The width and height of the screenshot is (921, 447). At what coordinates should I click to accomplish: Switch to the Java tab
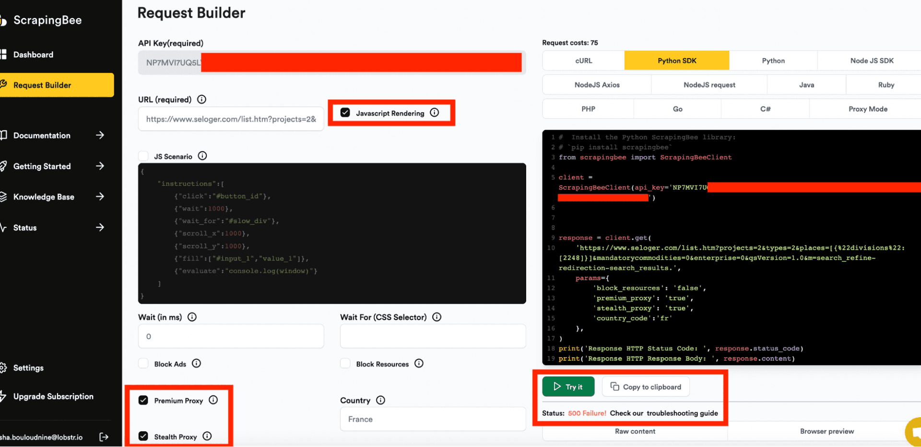[x=806, y=85]
